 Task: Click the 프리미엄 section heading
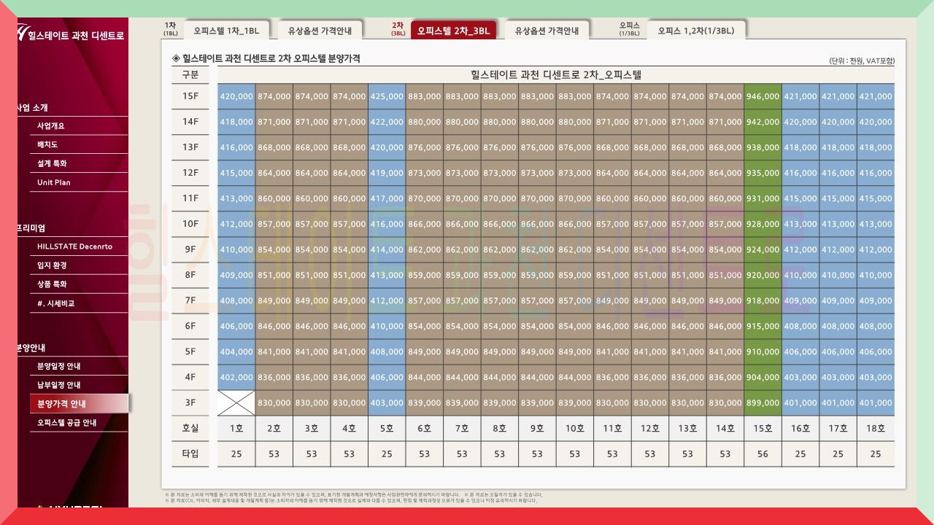[31, 227]
